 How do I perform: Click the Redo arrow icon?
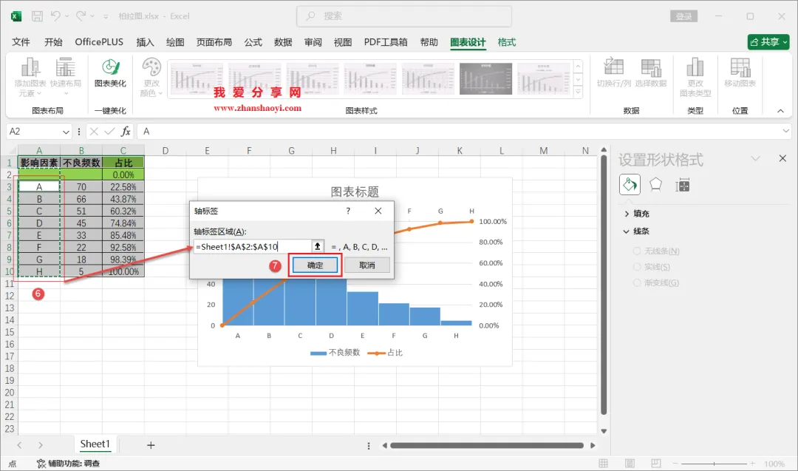click(81, 16)
